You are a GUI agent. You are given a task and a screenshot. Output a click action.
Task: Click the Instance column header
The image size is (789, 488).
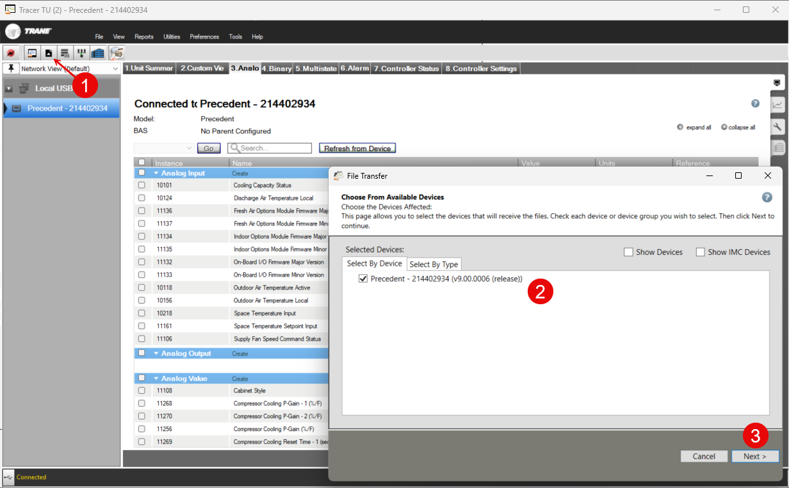(x=168, y=163)
